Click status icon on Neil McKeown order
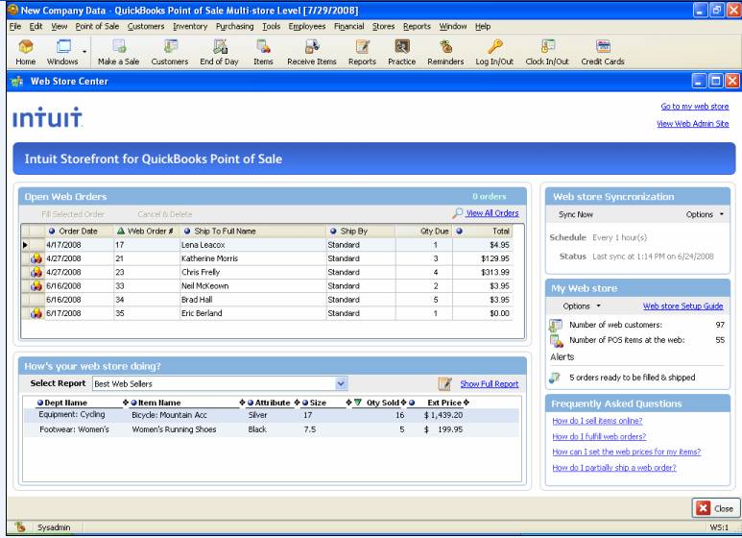 pyautogui.click(x=36, y=286)
